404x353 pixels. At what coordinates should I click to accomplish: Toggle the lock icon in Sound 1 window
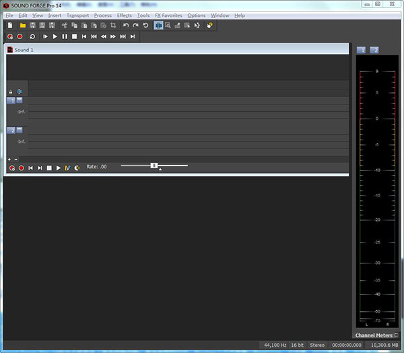11,92
